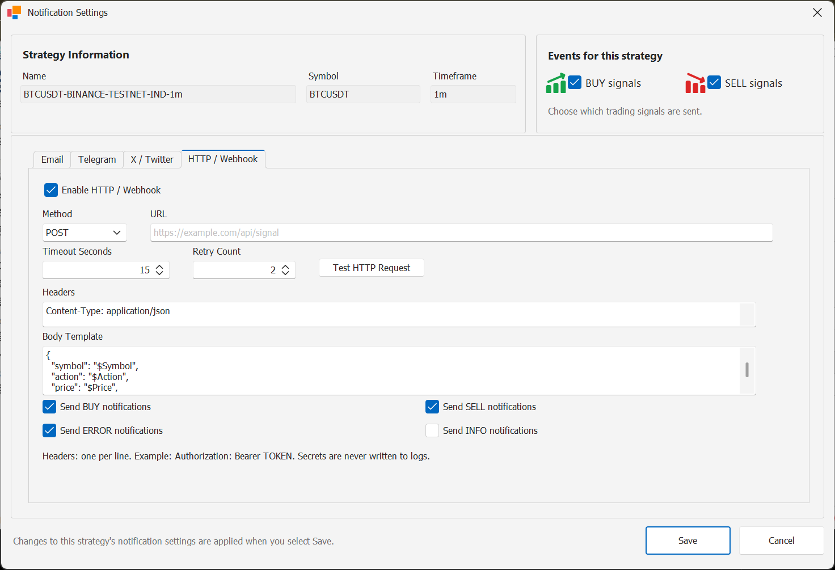Image resolution: width=835 pixels, height=570 pixels.
Task: Close the Notification Settings dialog
Action: [x=817, y=12]
